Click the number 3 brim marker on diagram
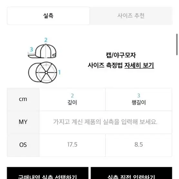 31,49
